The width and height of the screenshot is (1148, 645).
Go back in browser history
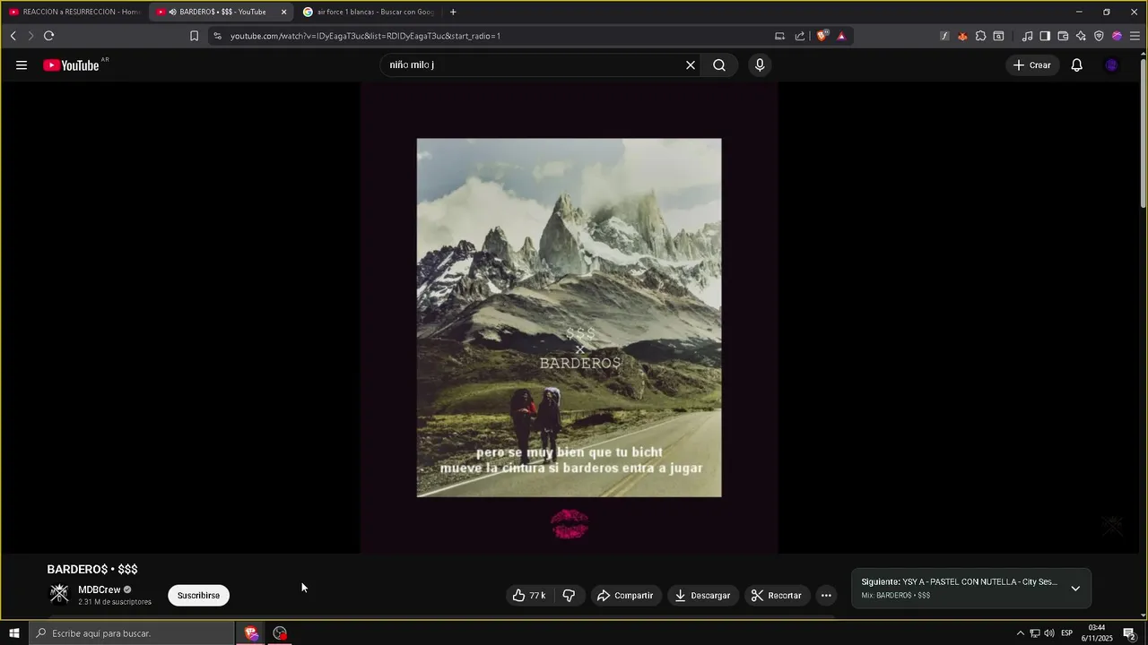click(13, 36)
